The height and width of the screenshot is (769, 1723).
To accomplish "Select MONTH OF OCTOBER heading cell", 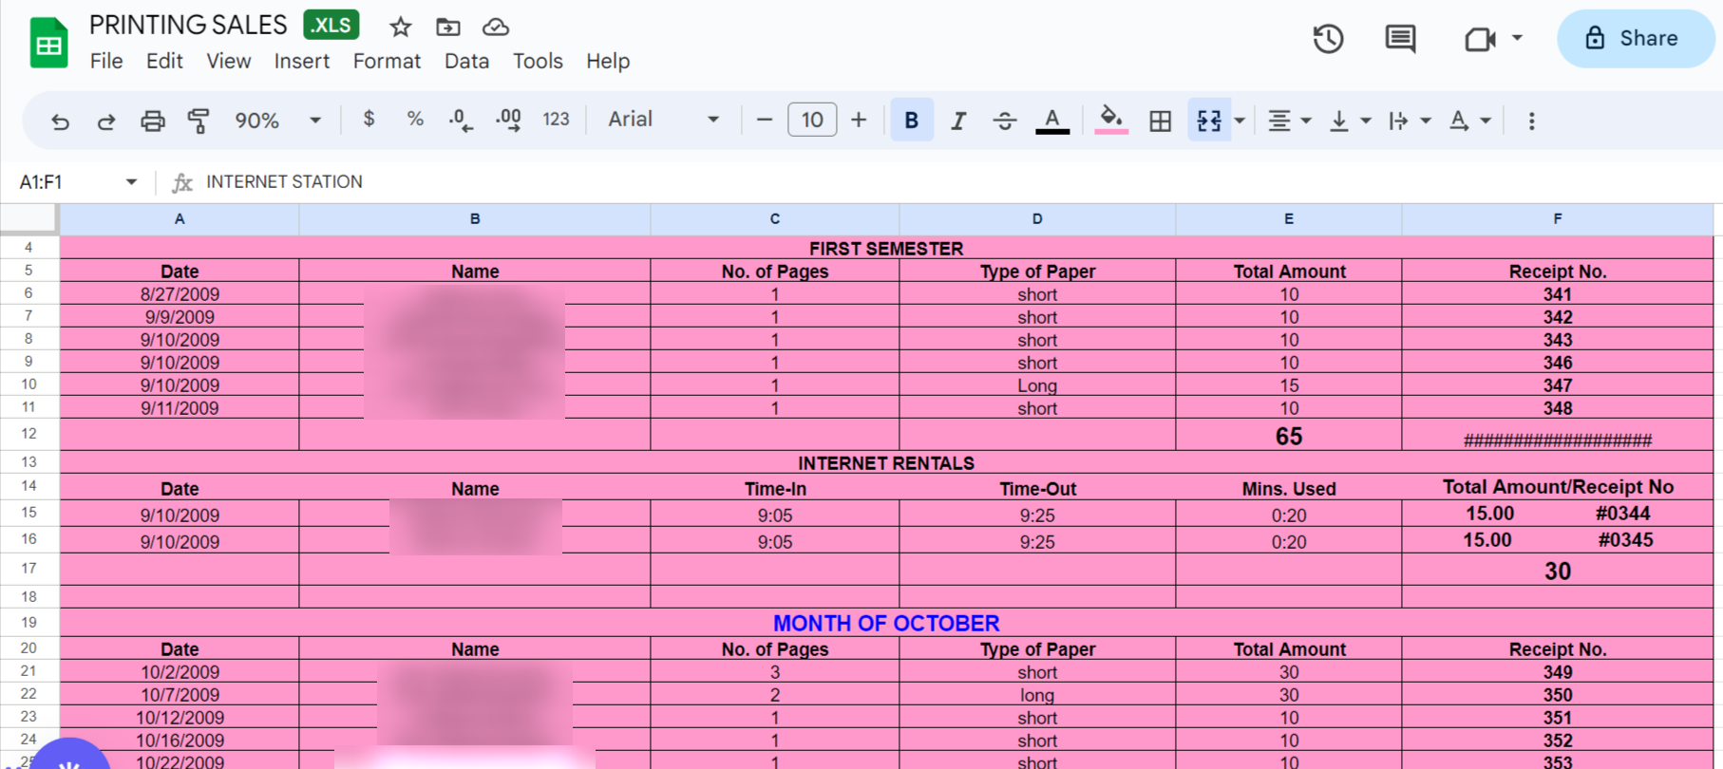I will pos(886,623).
